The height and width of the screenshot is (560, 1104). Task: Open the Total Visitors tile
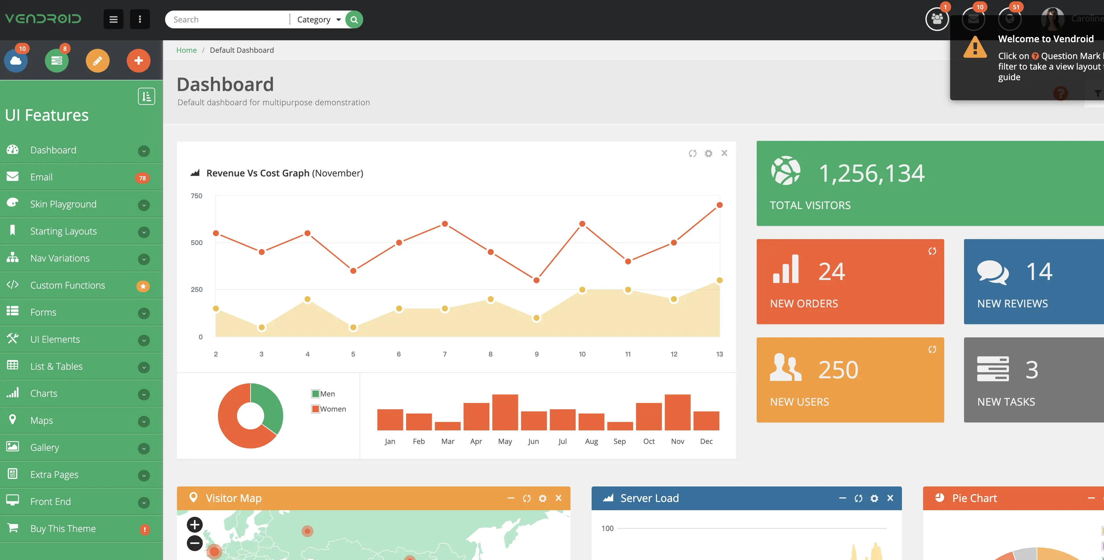[930, 183]
